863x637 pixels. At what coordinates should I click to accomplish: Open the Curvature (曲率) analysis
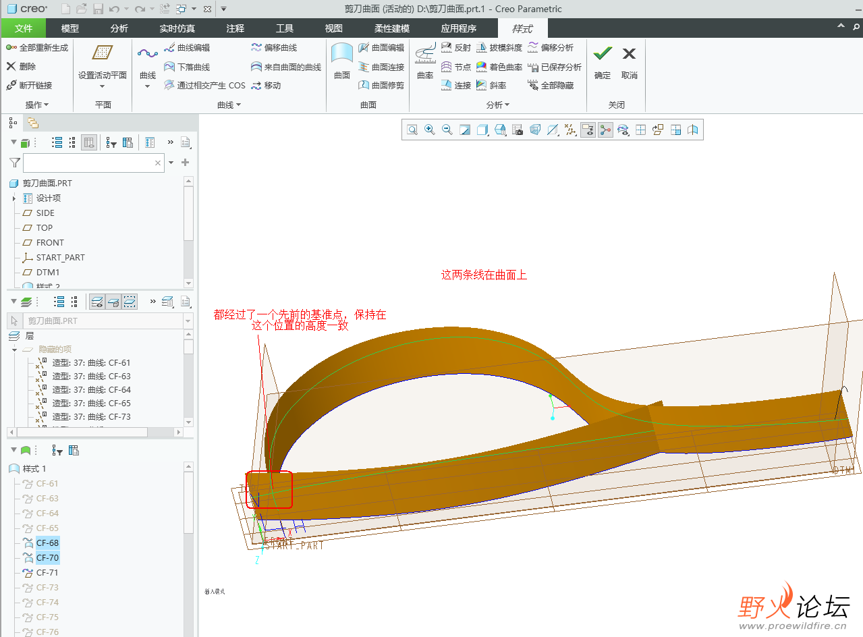425,62
